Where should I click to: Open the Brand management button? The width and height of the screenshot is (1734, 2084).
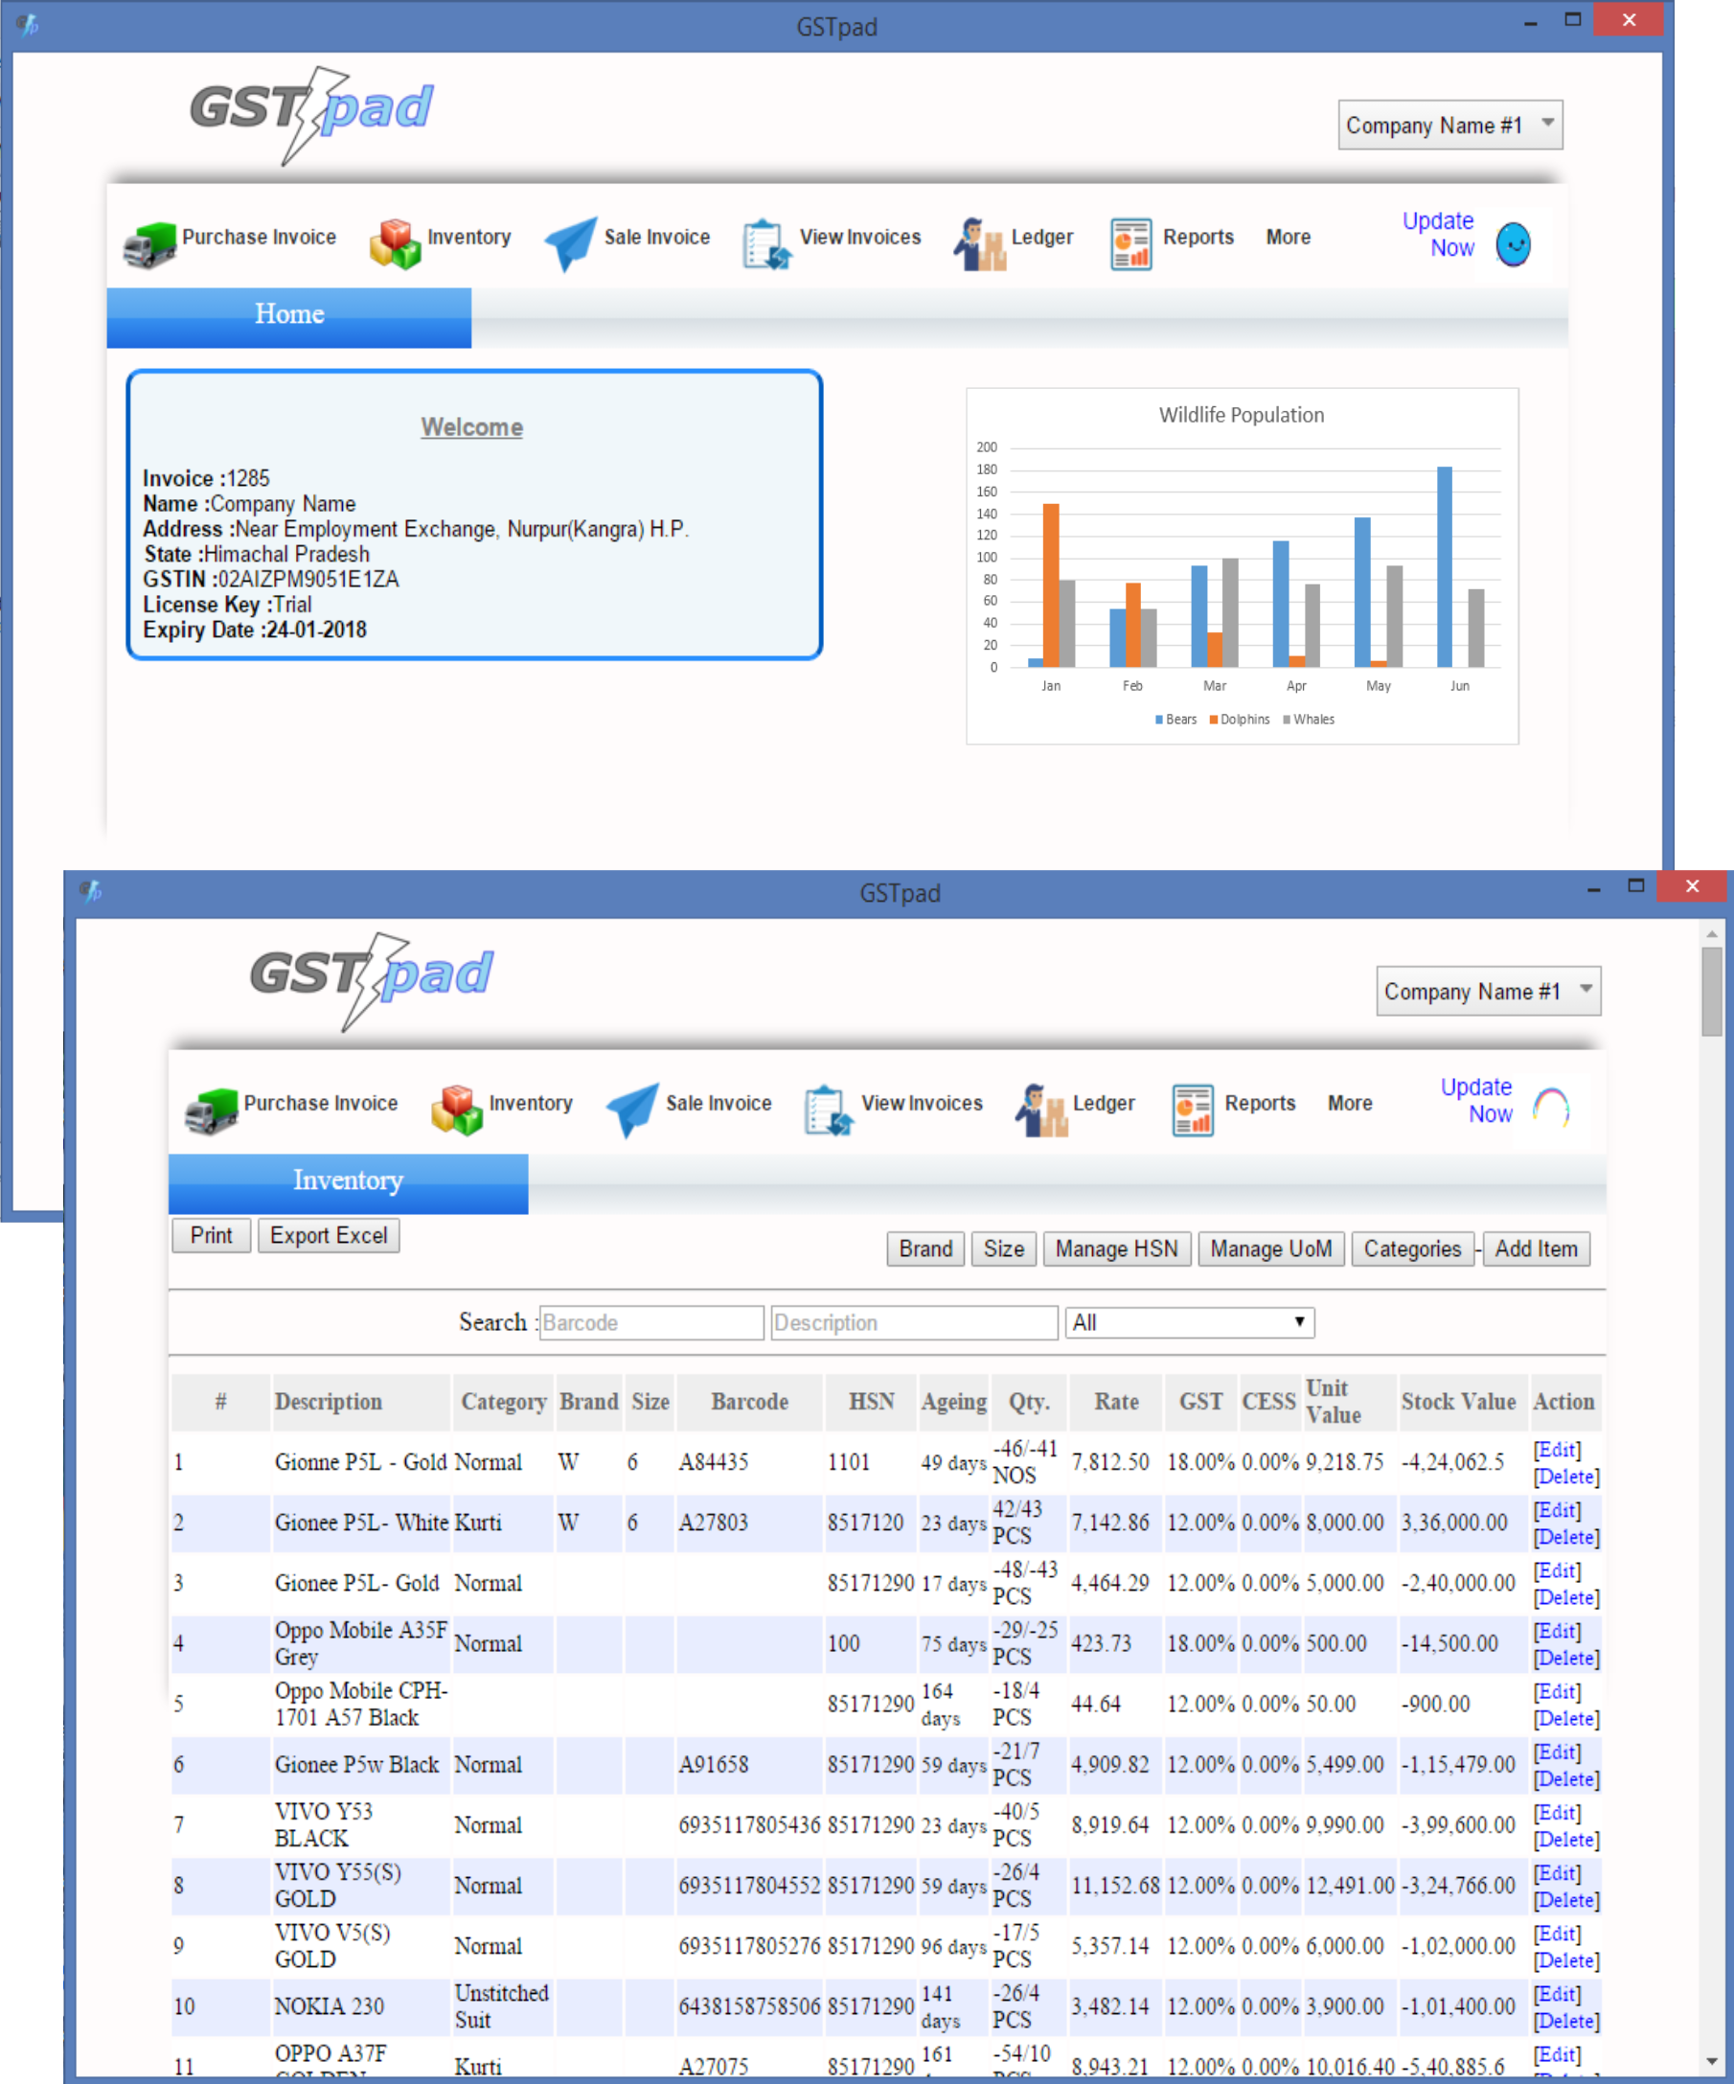click(924, 1248)
